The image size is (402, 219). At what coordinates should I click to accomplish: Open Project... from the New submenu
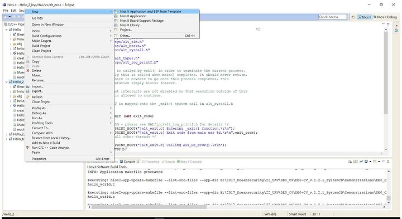click(x=156, y=30)
